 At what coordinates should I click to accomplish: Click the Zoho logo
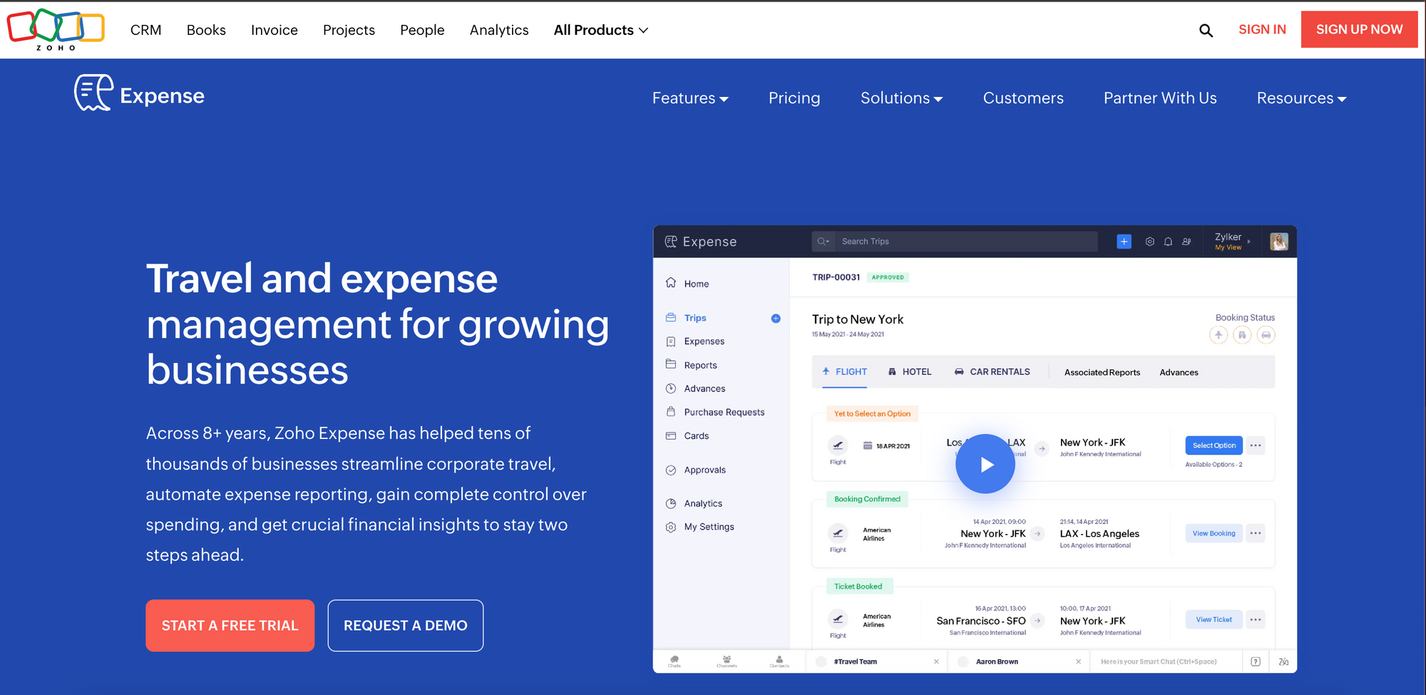click(x=56, y=29)
